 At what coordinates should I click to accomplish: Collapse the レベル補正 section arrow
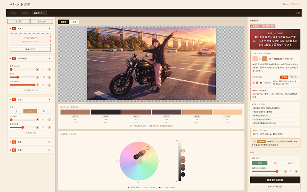pos(50,58)
